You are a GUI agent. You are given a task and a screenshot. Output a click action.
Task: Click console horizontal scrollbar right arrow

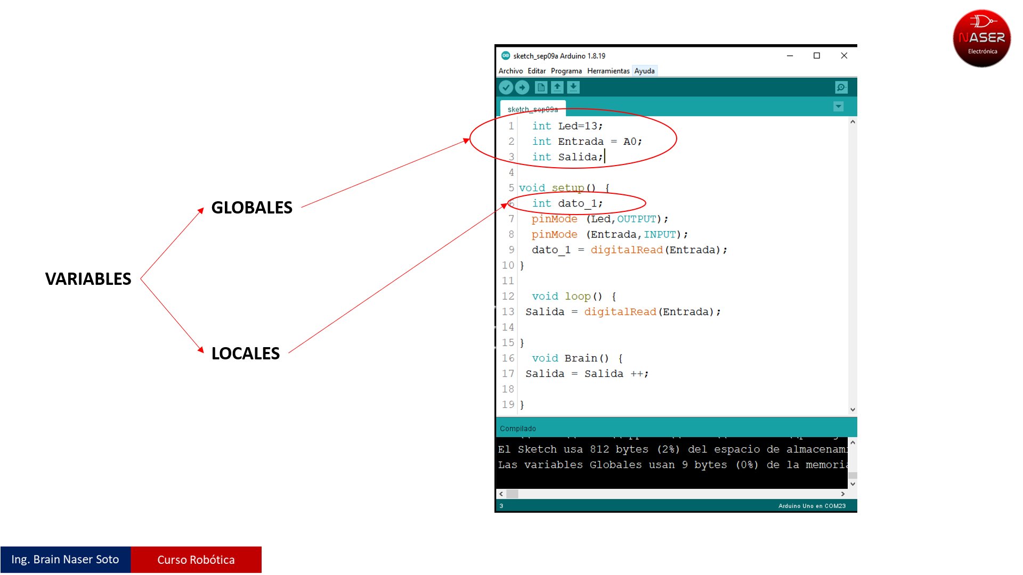tap(843, 494)
